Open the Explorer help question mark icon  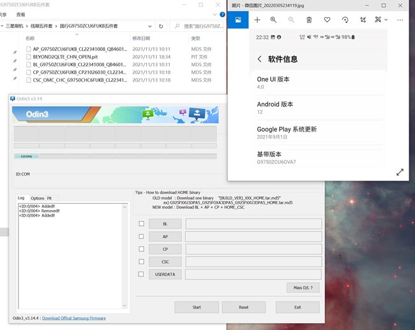tap(222, 15)
